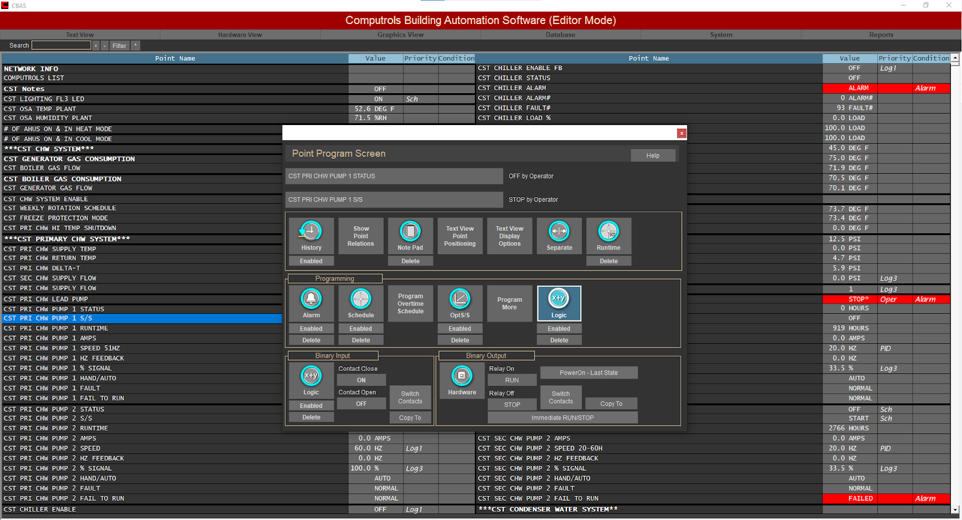Viewport: 962px width, 520px height.
Task: Click Delete under Alarm
Action: pos(311,340)
